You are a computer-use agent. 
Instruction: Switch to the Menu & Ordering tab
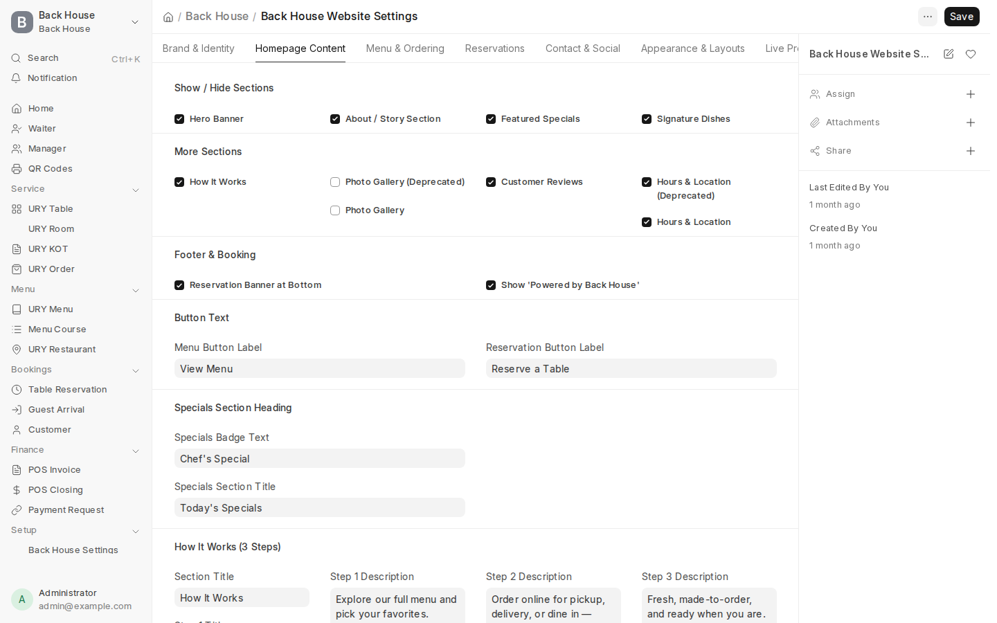[x=405, y=48]
